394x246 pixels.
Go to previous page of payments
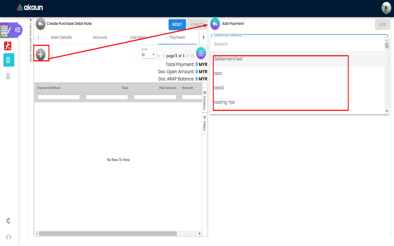point(164,56)
